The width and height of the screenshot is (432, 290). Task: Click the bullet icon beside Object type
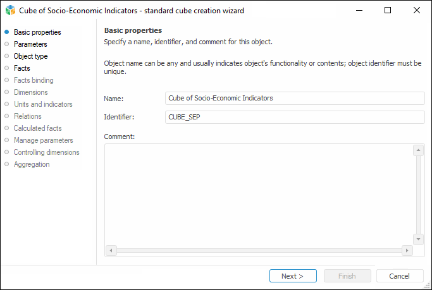pos(7,56)
